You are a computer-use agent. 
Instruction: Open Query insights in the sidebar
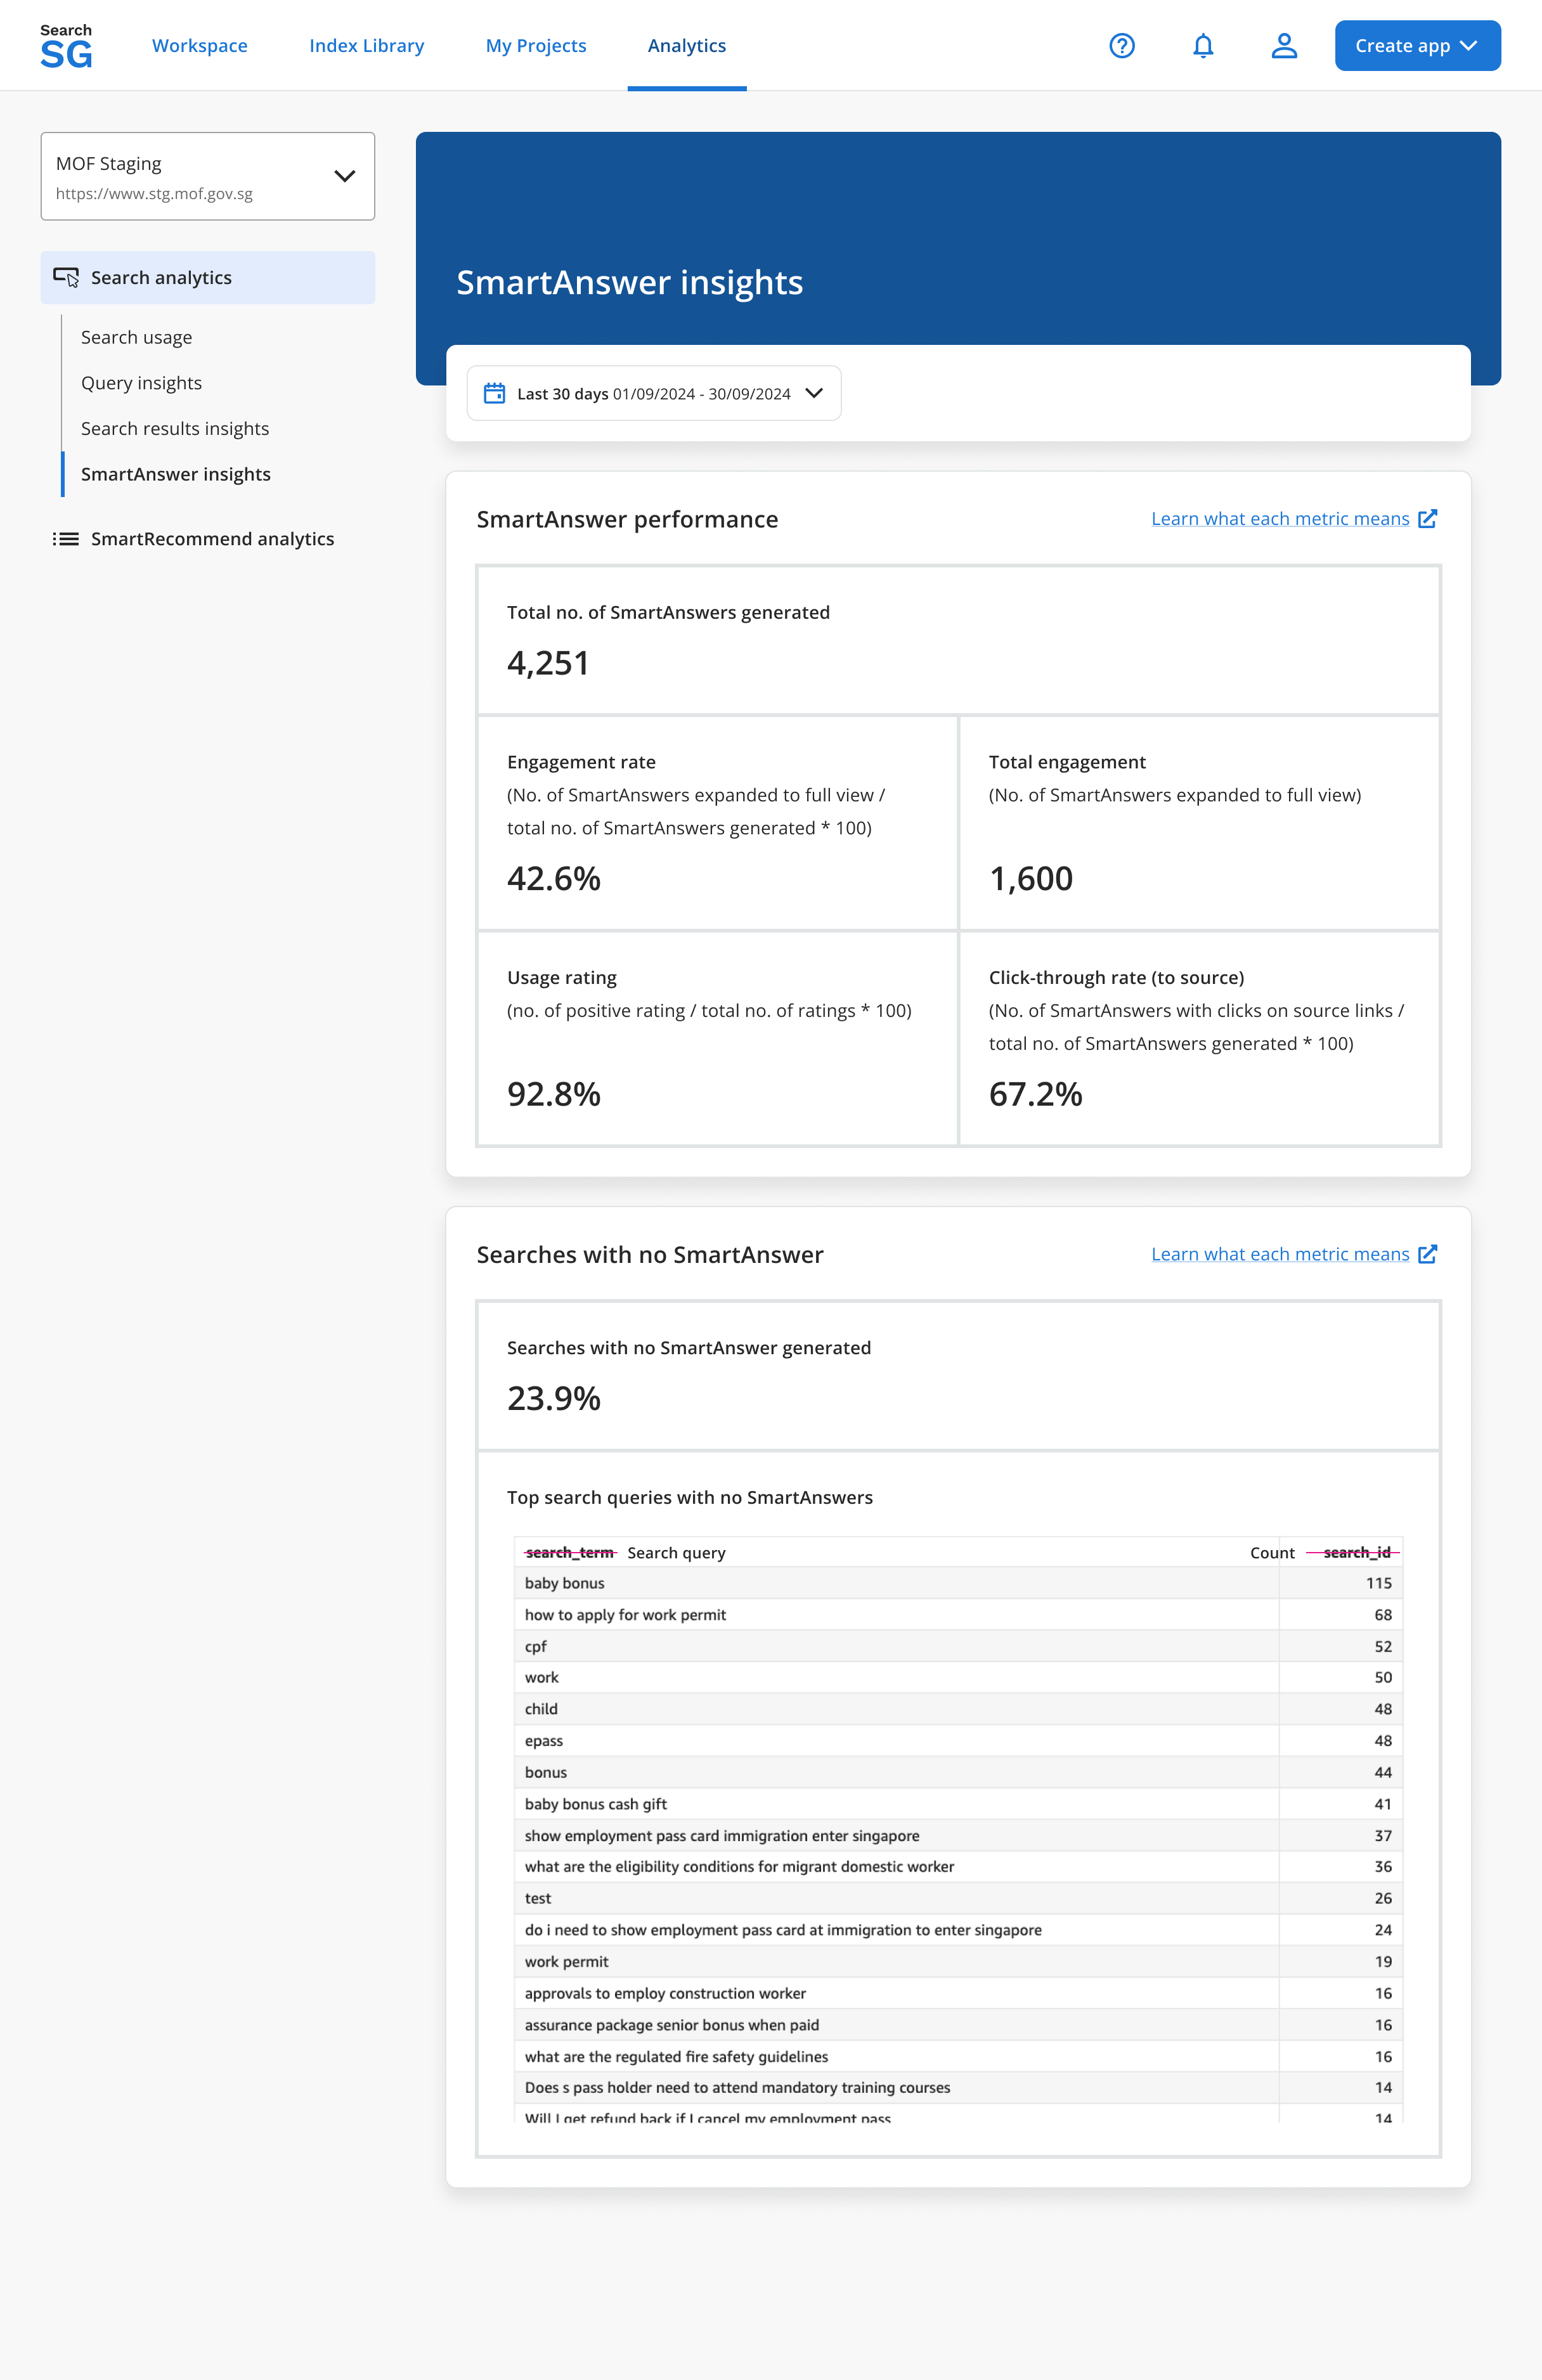142,383
